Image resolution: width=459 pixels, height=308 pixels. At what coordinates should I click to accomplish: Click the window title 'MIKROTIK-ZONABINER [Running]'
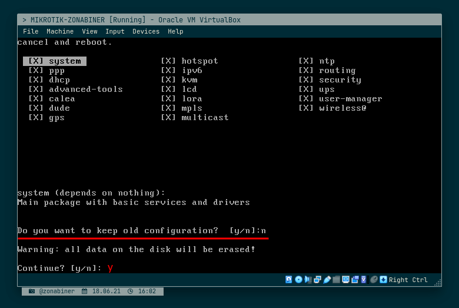[88, 20]
